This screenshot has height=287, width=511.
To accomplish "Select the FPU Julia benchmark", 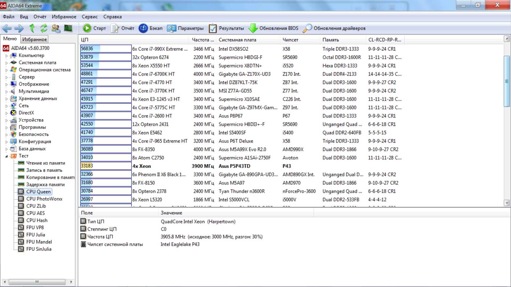I will [x=36, y=235].
